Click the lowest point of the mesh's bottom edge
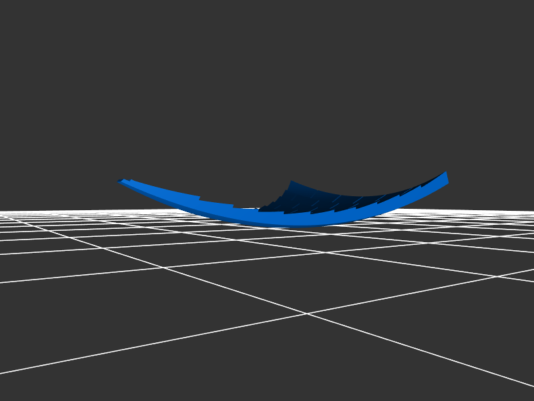This screenshot has height=401, width=534. [294, 225]
